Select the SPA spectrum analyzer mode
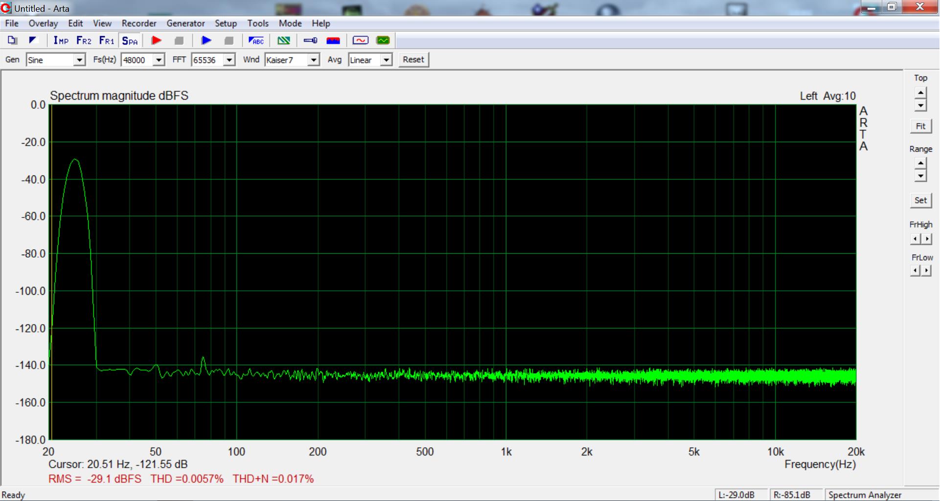941x501 pixels. pyautogui.click(x=130, y=41)
